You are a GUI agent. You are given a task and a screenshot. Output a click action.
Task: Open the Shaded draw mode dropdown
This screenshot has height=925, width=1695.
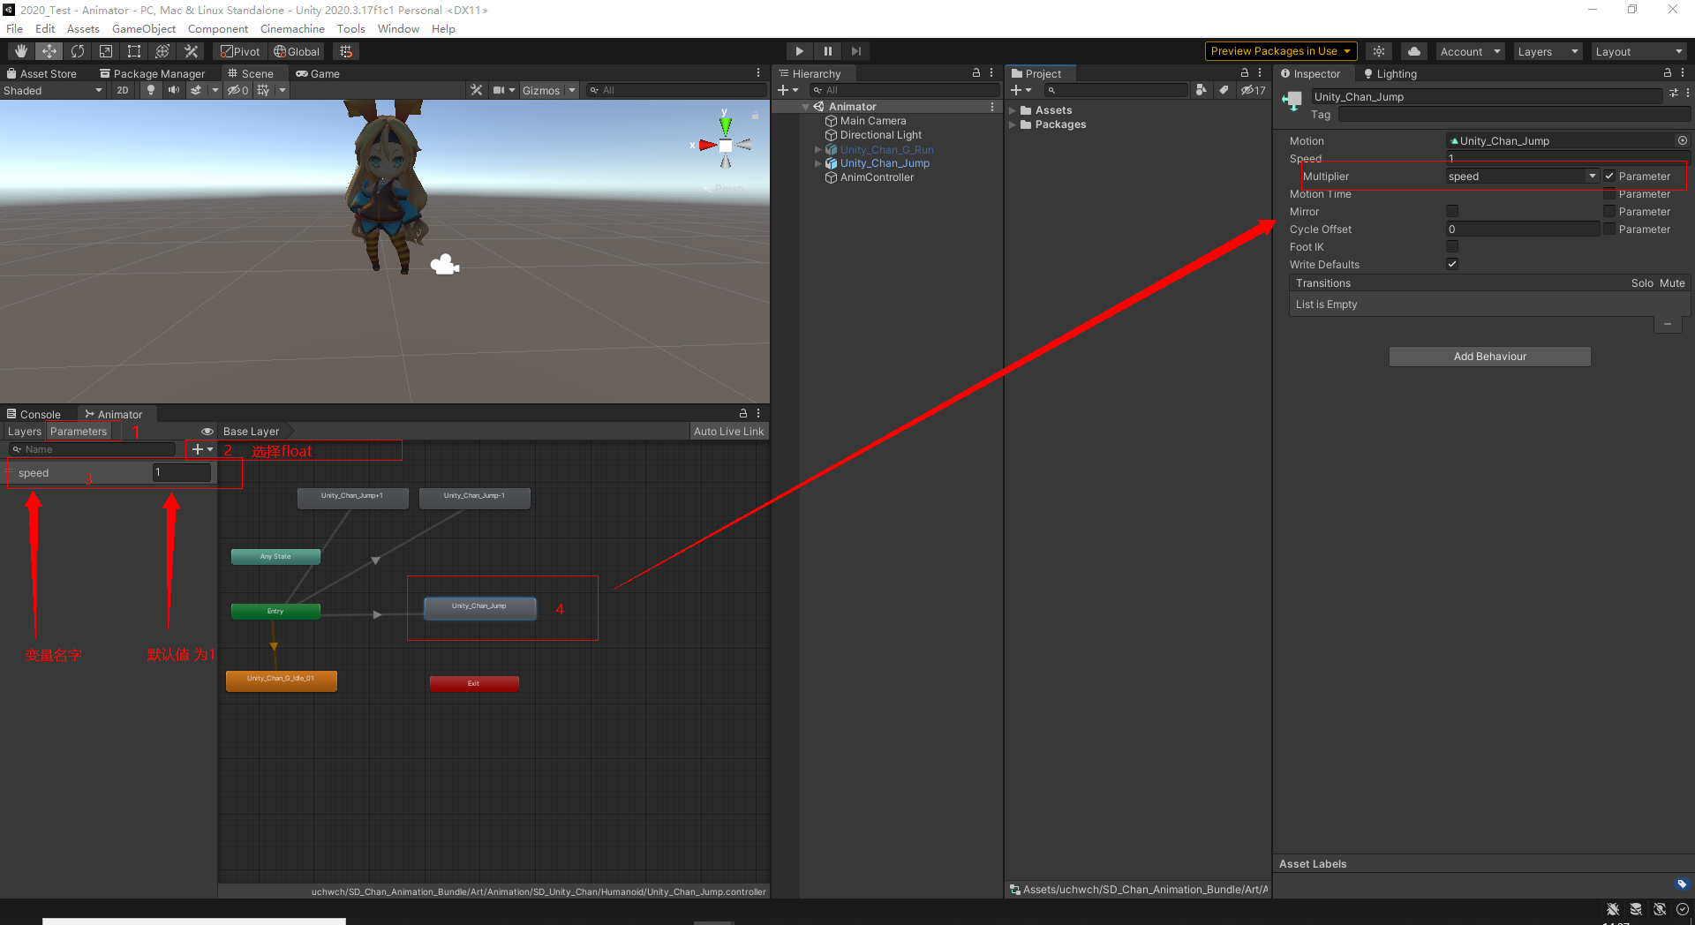[53, 90]
